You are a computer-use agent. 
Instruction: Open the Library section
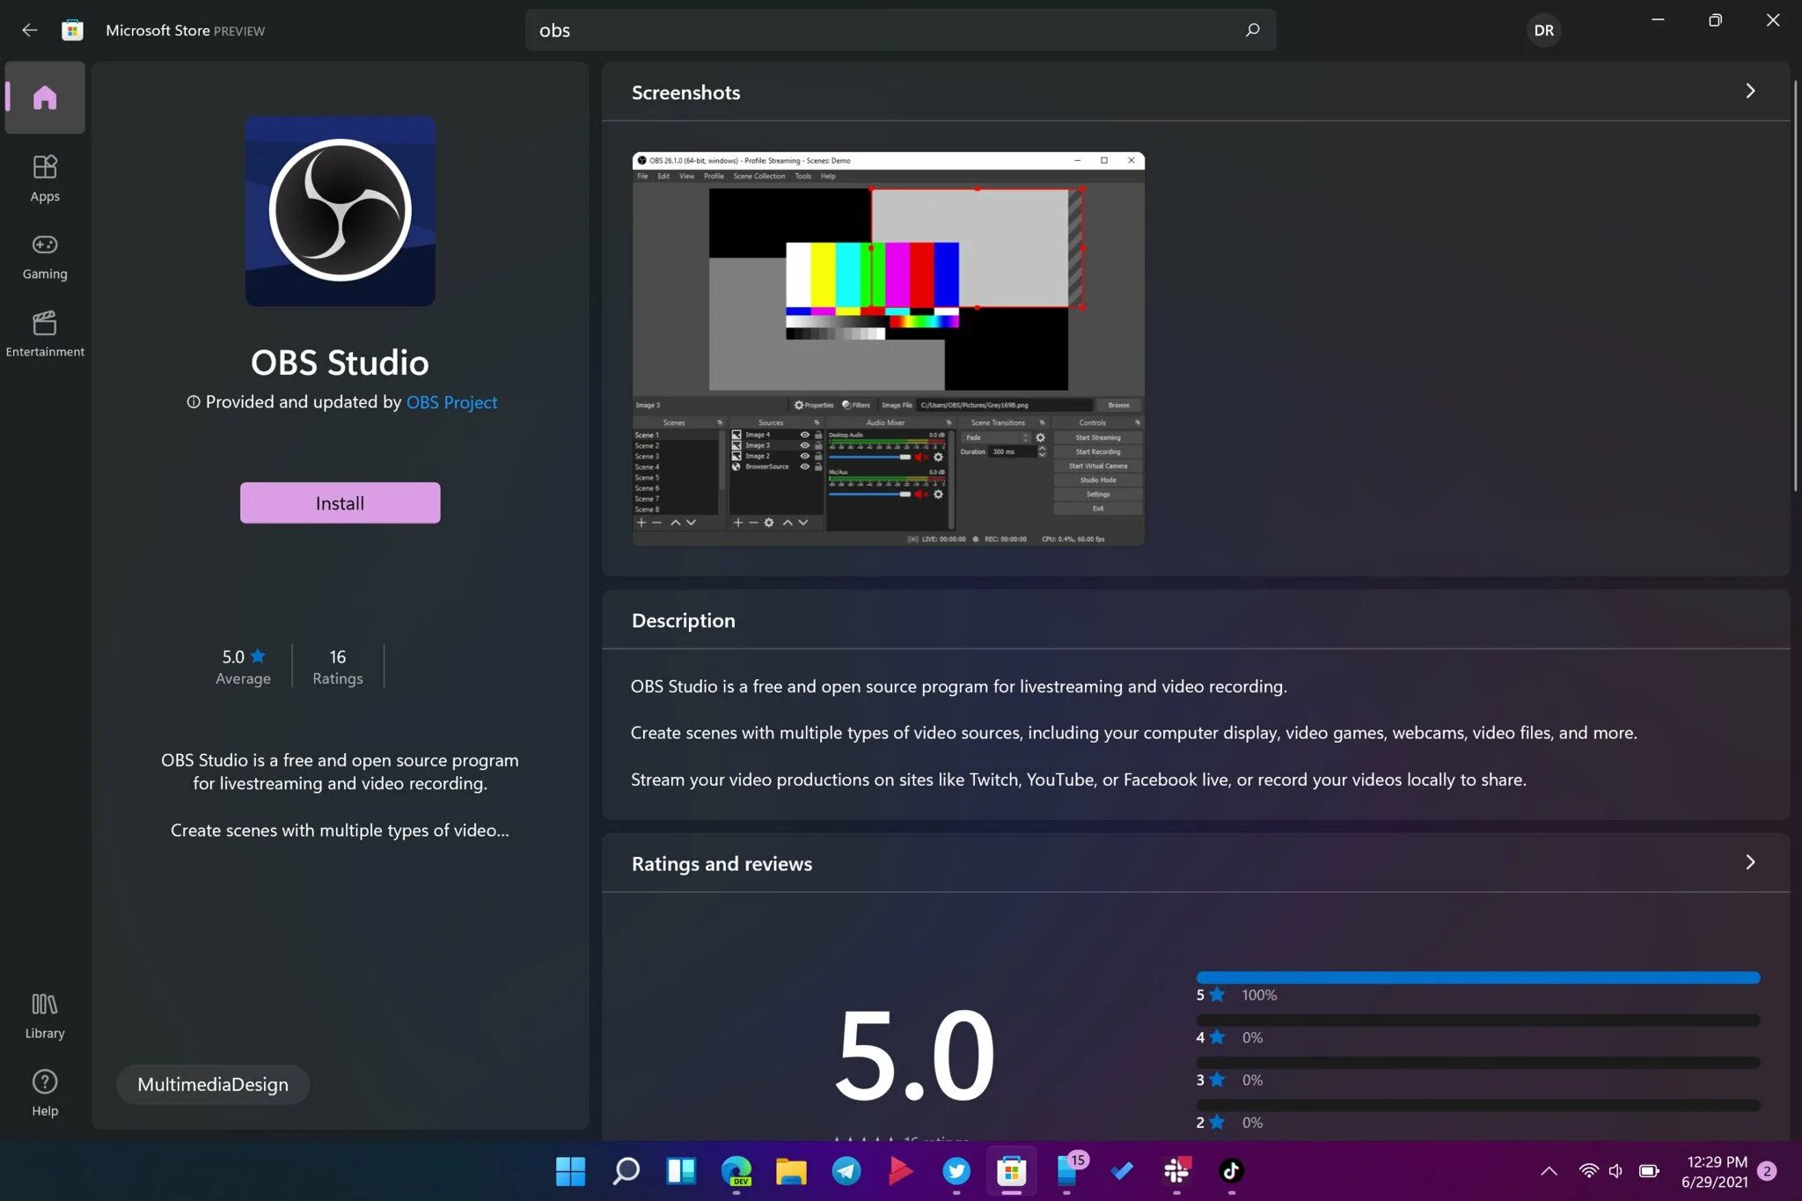click(x=44, y=1014)
